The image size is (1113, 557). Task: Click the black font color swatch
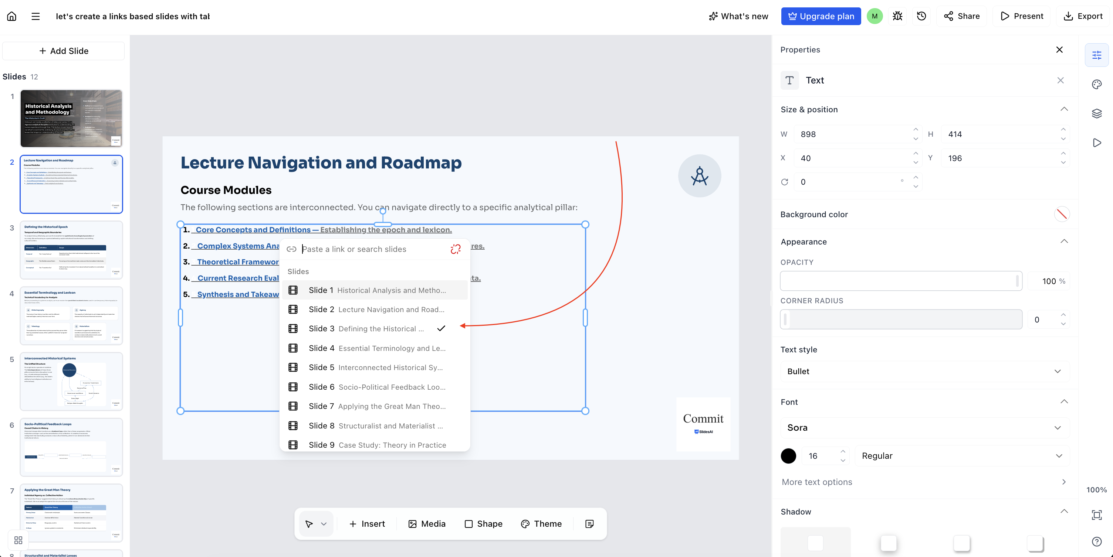pyautogui.click(x=788, y=456)
